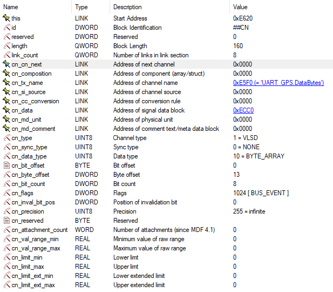Click the pencil icon beside 'length'

[x=7, y=46]
